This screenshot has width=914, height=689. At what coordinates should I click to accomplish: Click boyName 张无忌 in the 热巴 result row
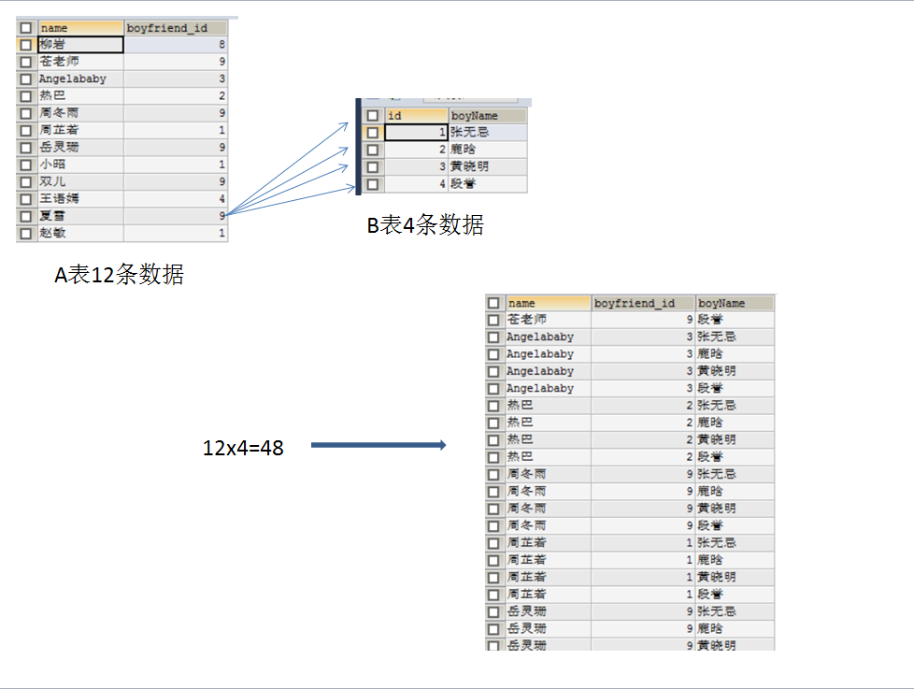tap(735, 406)
